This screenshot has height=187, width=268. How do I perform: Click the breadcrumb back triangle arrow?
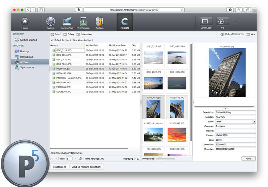(52, 40)
